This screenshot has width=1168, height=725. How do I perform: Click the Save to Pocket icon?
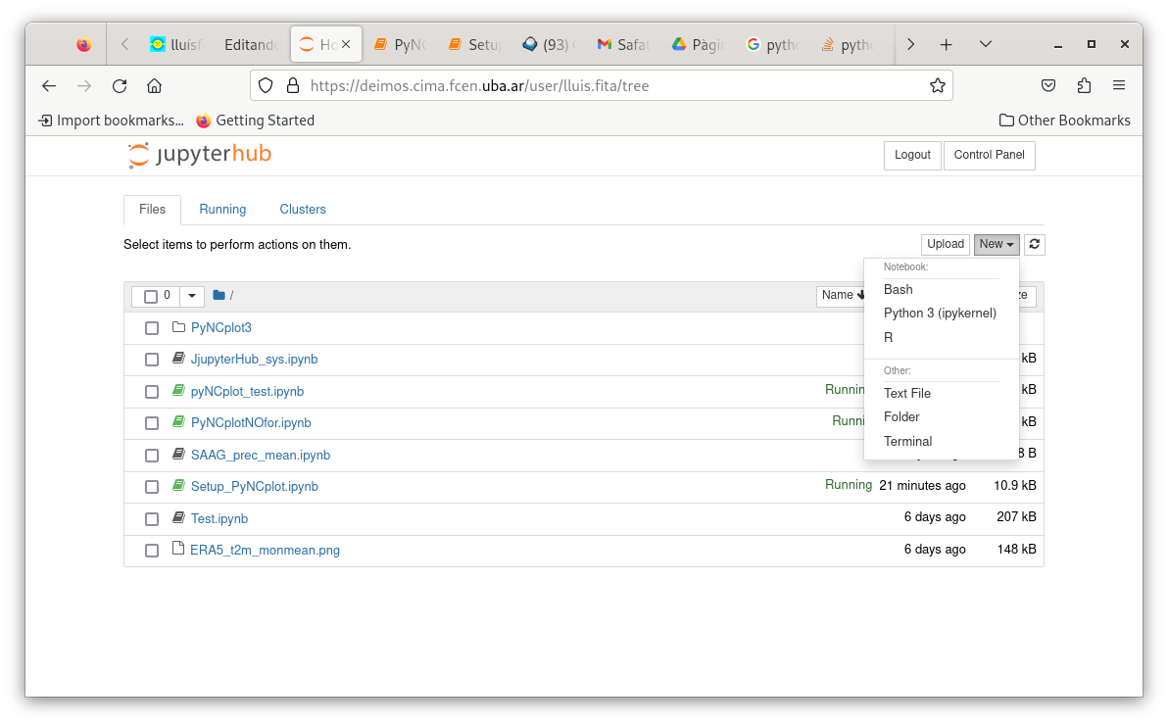tap(1048, 86)
